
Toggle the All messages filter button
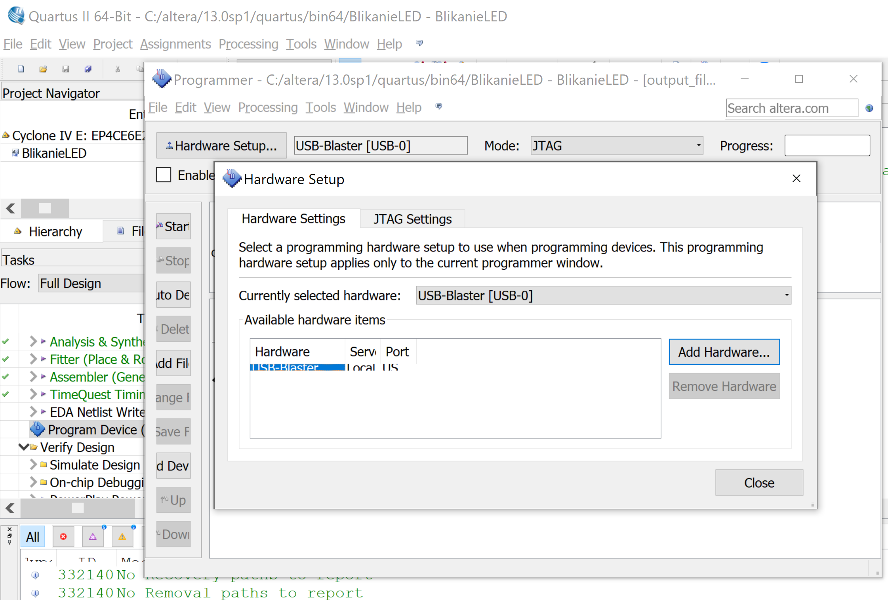pos(32,537)
